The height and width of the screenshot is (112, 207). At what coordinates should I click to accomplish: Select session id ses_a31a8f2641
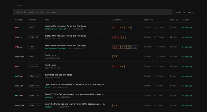64,97
